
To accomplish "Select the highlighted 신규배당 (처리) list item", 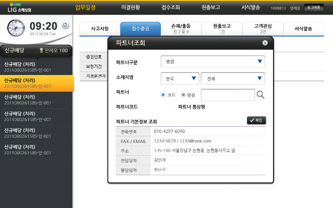I will (x=37, y=83).
